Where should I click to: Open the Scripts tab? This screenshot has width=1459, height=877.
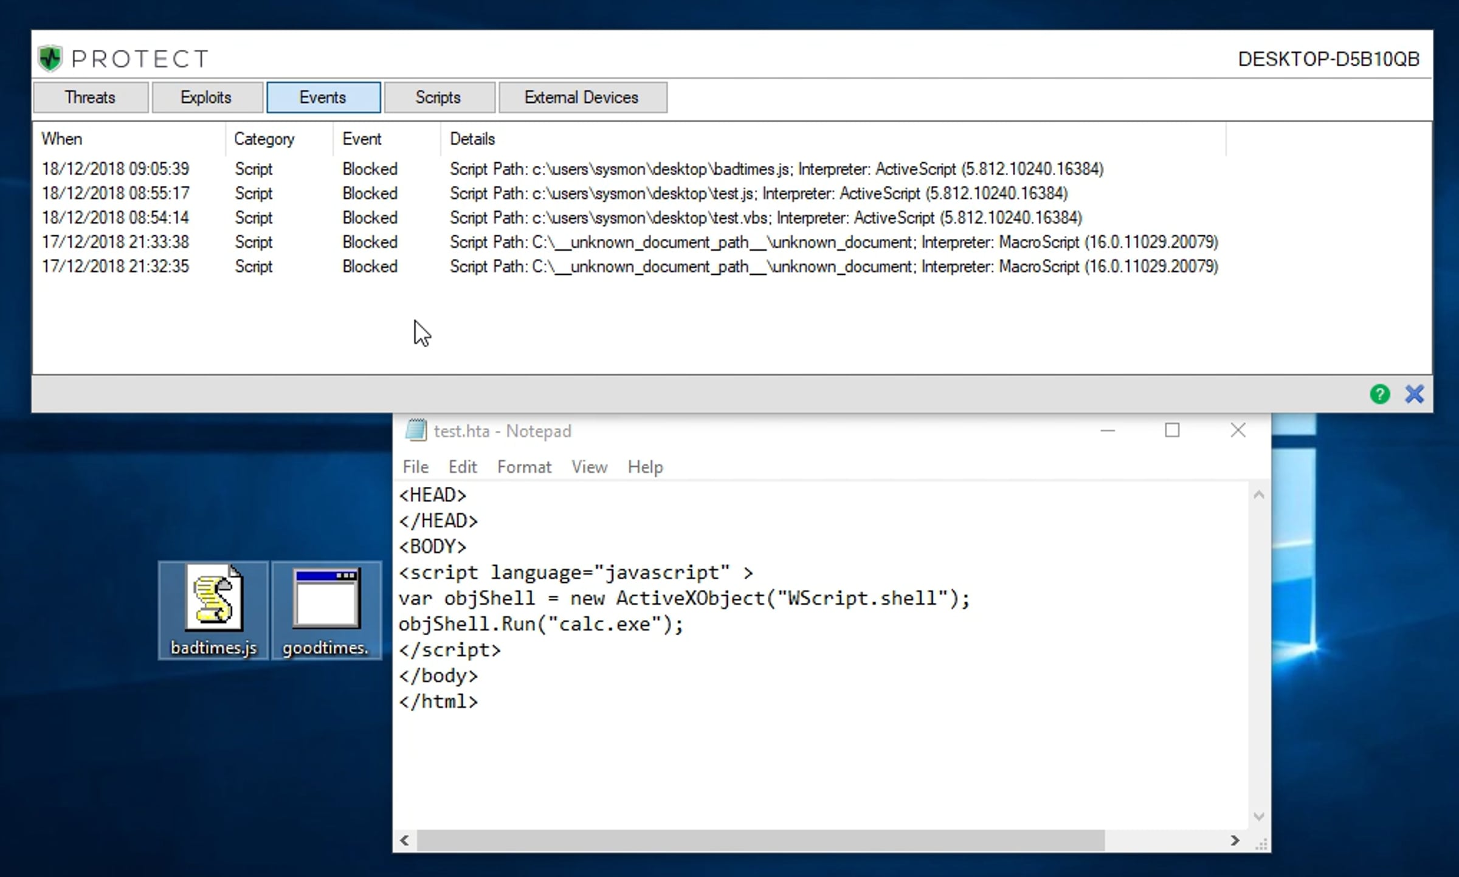point(439,97)
